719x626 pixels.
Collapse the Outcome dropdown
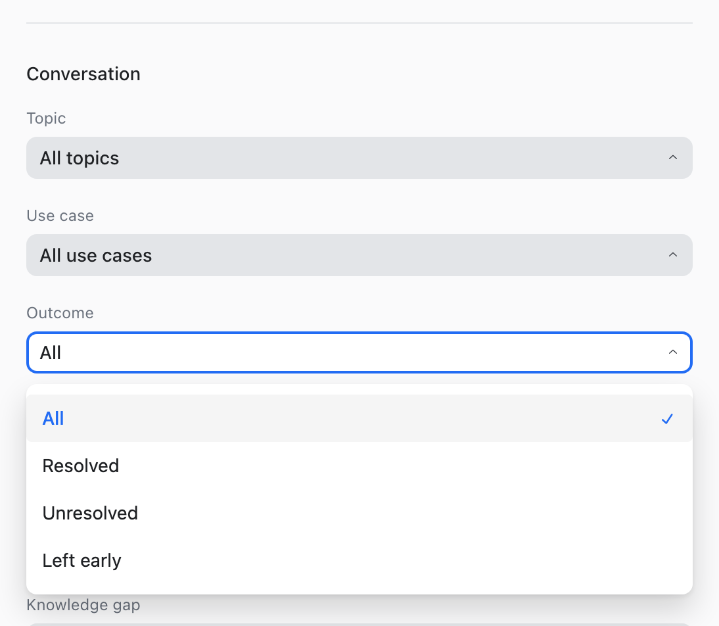point(359,352)
